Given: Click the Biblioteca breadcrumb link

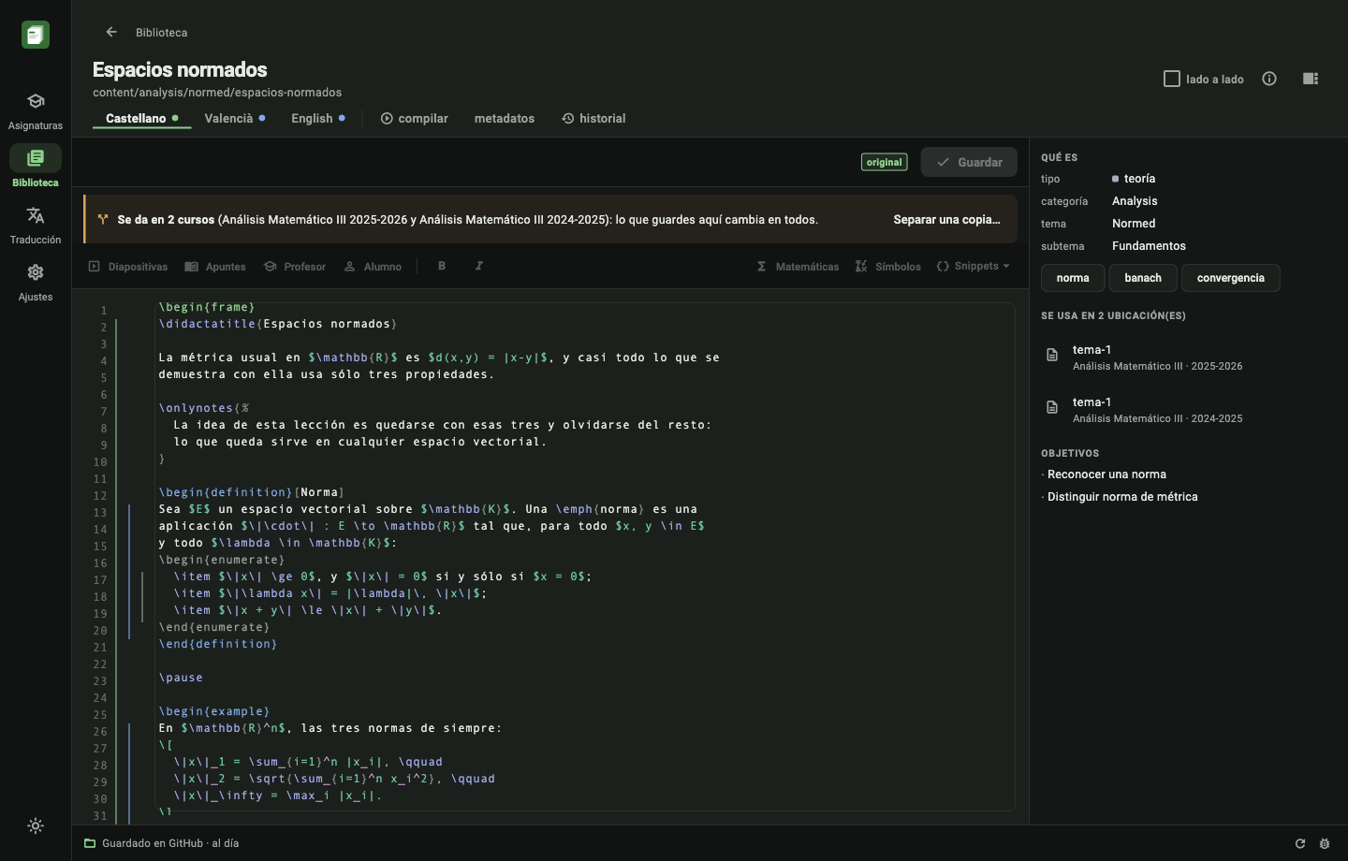Looking at the screenshot, I should [161, 32].
